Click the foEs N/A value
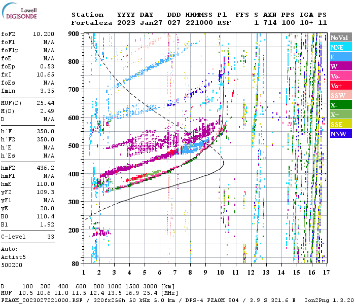Viewport: 355px width, 304px height. click(49, 83)
